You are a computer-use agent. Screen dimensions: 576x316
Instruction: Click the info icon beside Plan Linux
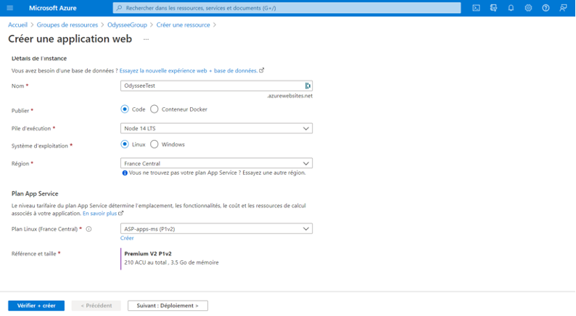pos(89,229)
